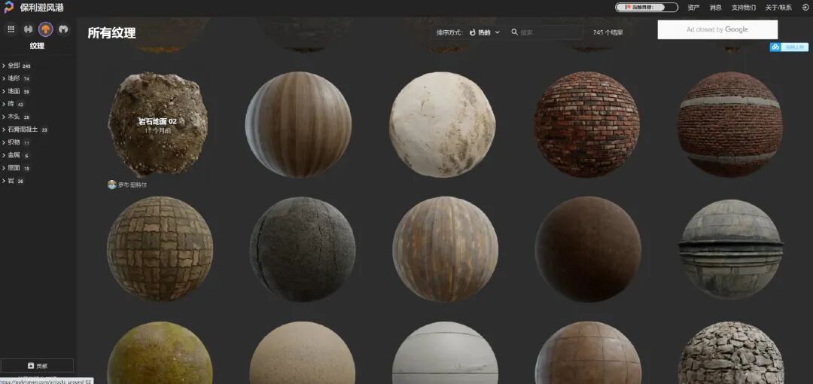813x384 pixels.
Task: Open the cracked dark asphalt sphere thumbnail
Action: pos(303,249)
